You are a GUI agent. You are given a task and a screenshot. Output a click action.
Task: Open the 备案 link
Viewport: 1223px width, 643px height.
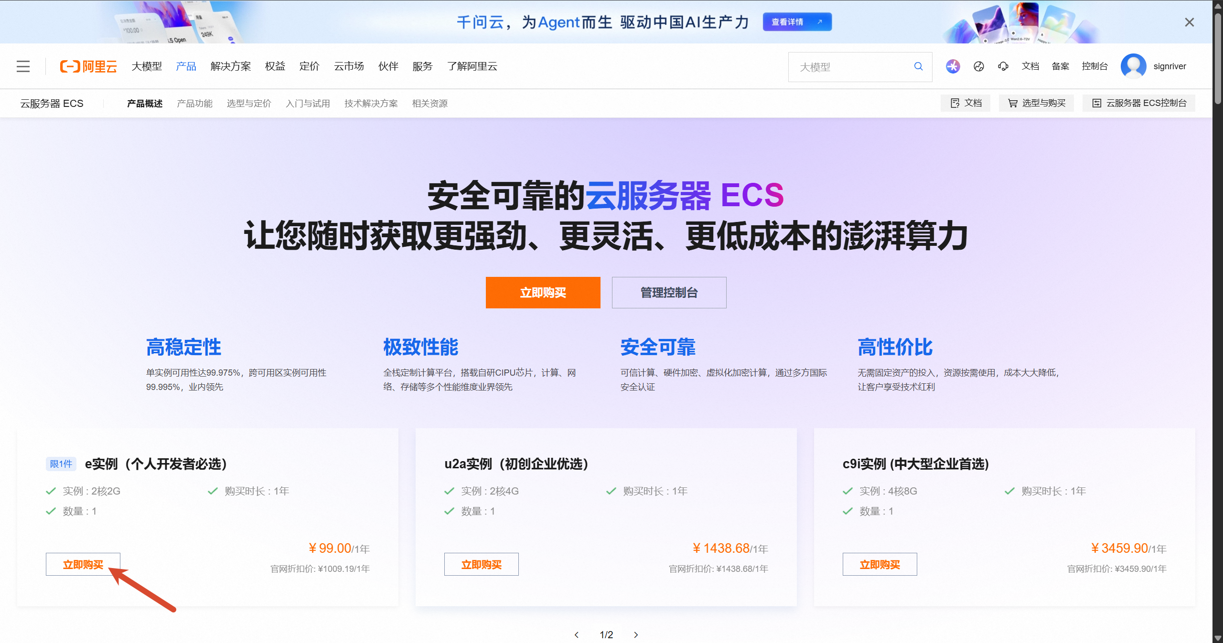(1061, 66)
